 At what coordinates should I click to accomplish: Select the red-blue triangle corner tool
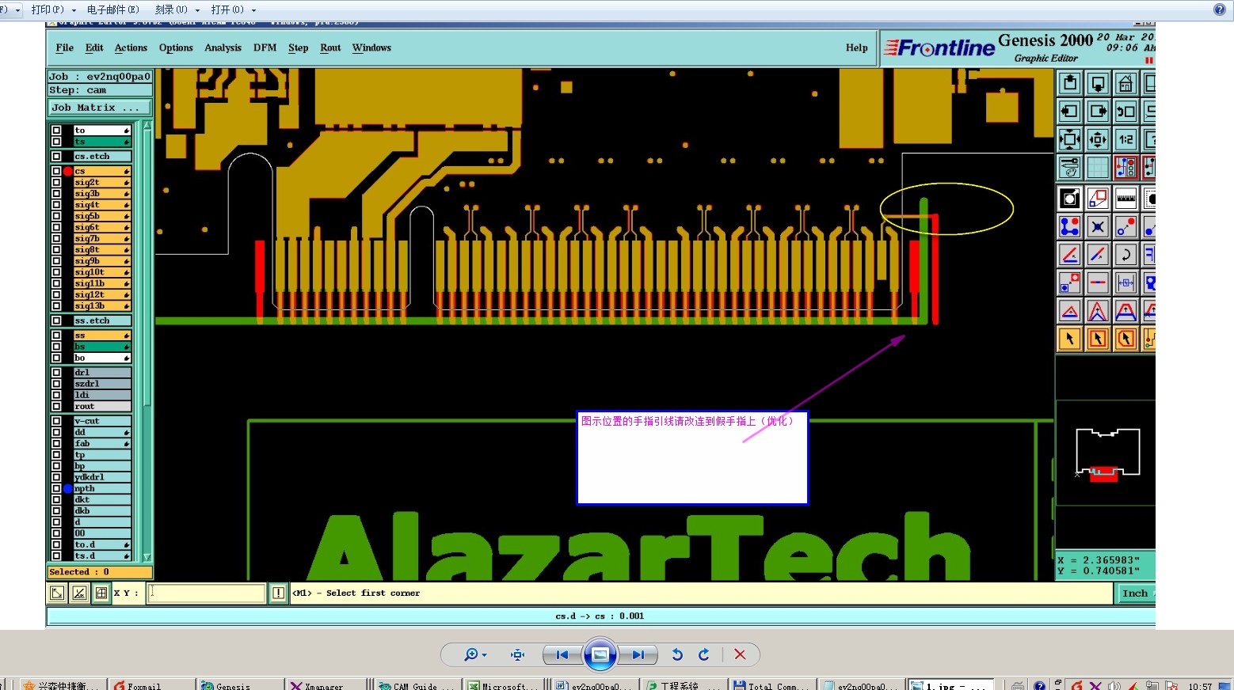(1070, 311)
